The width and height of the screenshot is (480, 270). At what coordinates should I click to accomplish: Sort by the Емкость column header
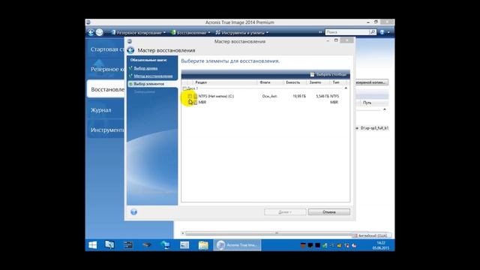tap(294, 82)
